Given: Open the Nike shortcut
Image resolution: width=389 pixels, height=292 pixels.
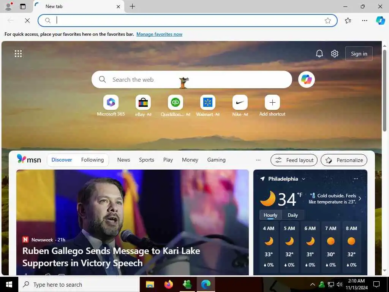Looking at the screenshot, I should [x=240, y=106].
